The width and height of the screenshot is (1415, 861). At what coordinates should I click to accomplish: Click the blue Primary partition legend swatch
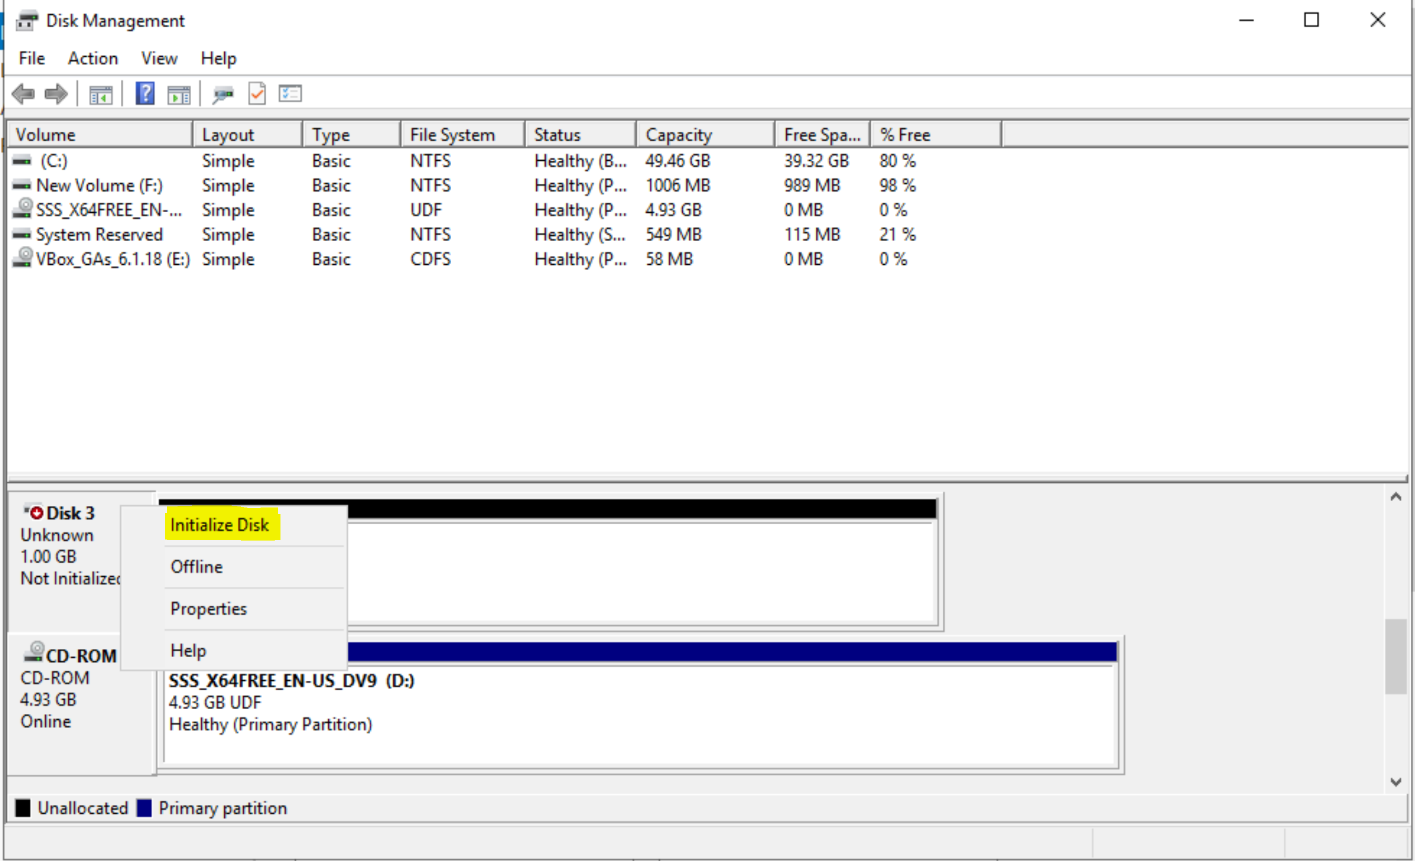point(144,808)
